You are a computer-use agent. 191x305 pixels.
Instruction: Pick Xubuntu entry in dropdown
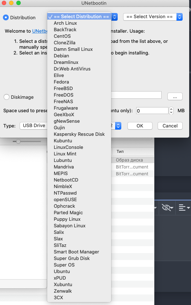[x=79, y=285]
